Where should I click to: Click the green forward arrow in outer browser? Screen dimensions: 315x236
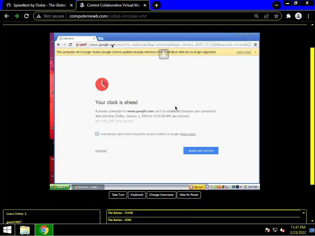17,16
